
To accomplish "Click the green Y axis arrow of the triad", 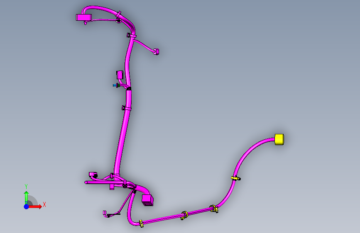I will 27,197.
